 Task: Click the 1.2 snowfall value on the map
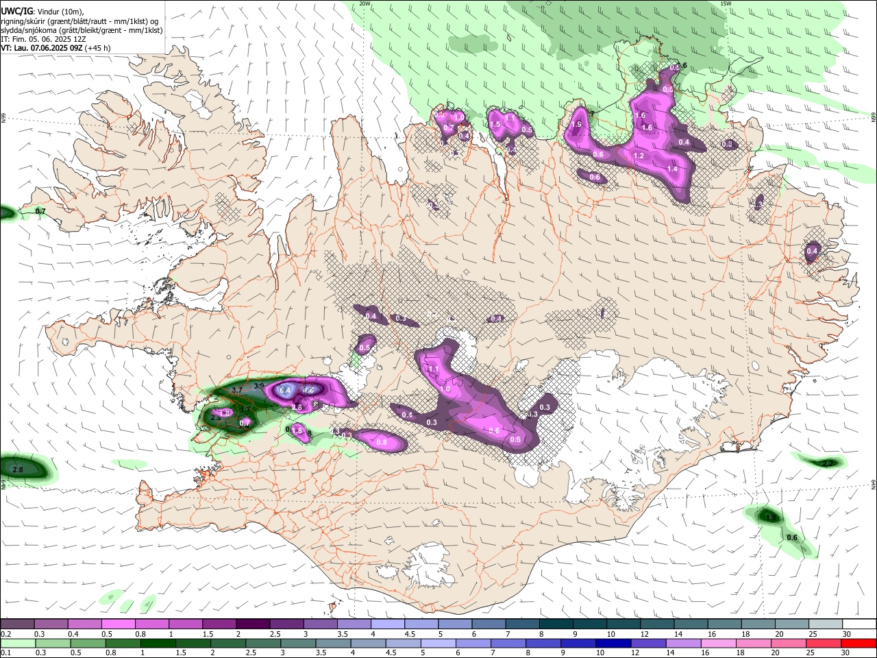(x=639, y=156)
